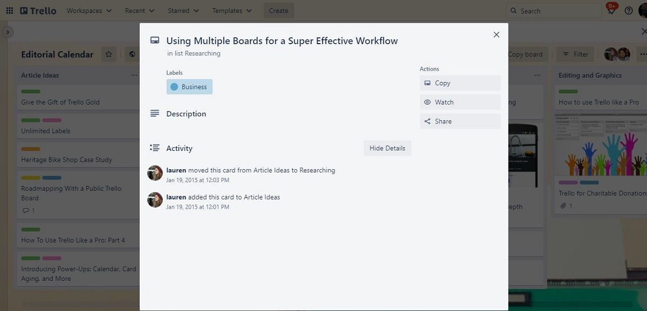This screenshot has width=647, height=311.
Task: Click the Trello logo home icon
Action: coord(38,11)
